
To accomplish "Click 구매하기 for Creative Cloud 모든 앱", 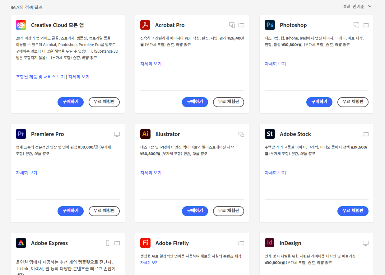I will coord(71,102).
